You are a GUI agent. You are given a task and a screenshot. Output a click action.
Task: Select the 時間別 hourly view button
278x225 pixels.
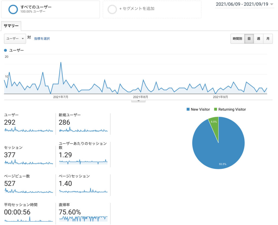point(237,38)
